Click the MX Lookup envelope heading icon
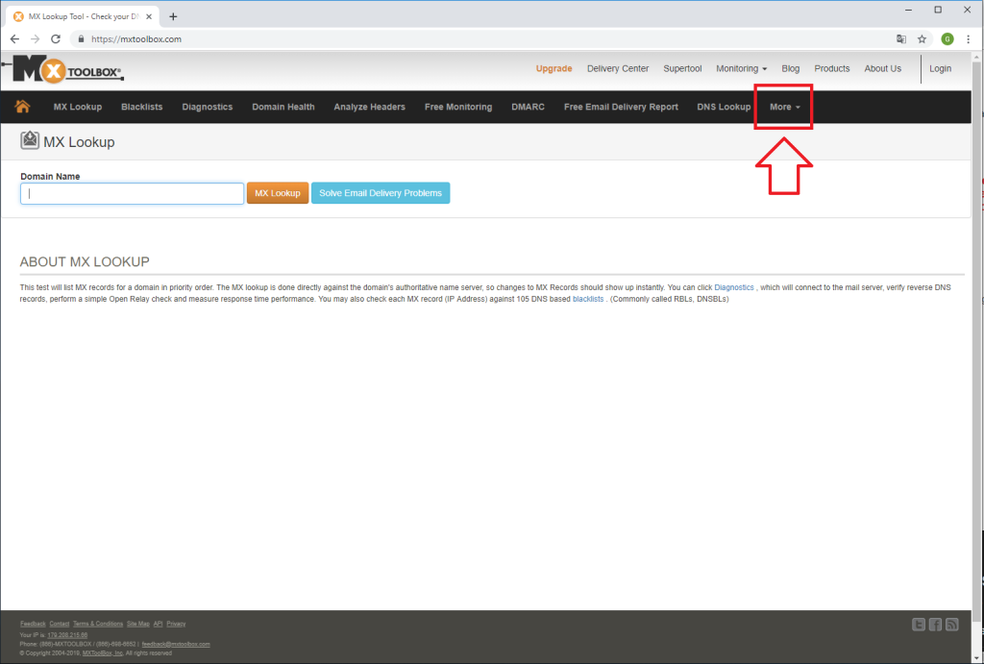 coord(30,140)
